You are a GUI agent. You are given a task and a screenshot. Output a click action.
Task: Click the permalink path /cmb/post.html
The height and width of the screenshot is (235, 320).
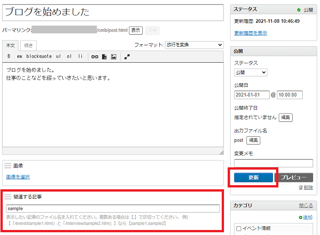click(x=112, y=30)
